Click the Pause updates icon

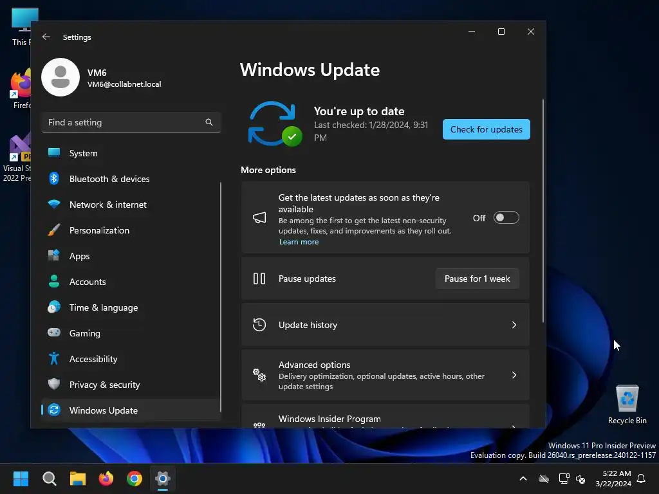(x=259, y=279)
